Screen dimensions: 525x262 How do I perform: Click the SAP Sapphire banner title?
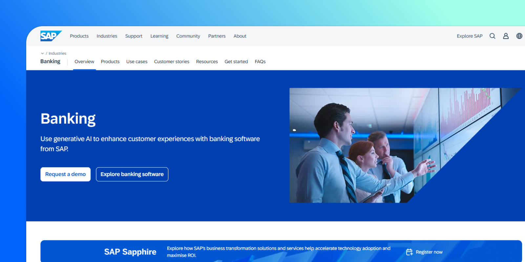130,252
